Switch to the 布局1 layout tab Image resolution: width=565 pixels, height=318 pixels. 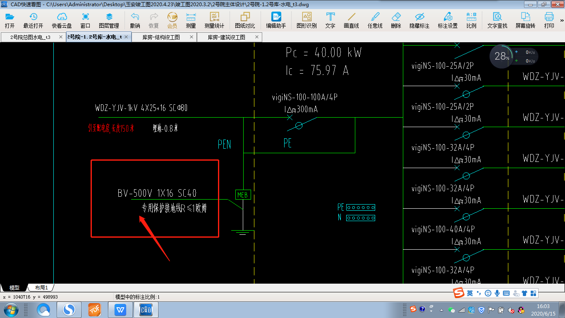click(41, 287)
